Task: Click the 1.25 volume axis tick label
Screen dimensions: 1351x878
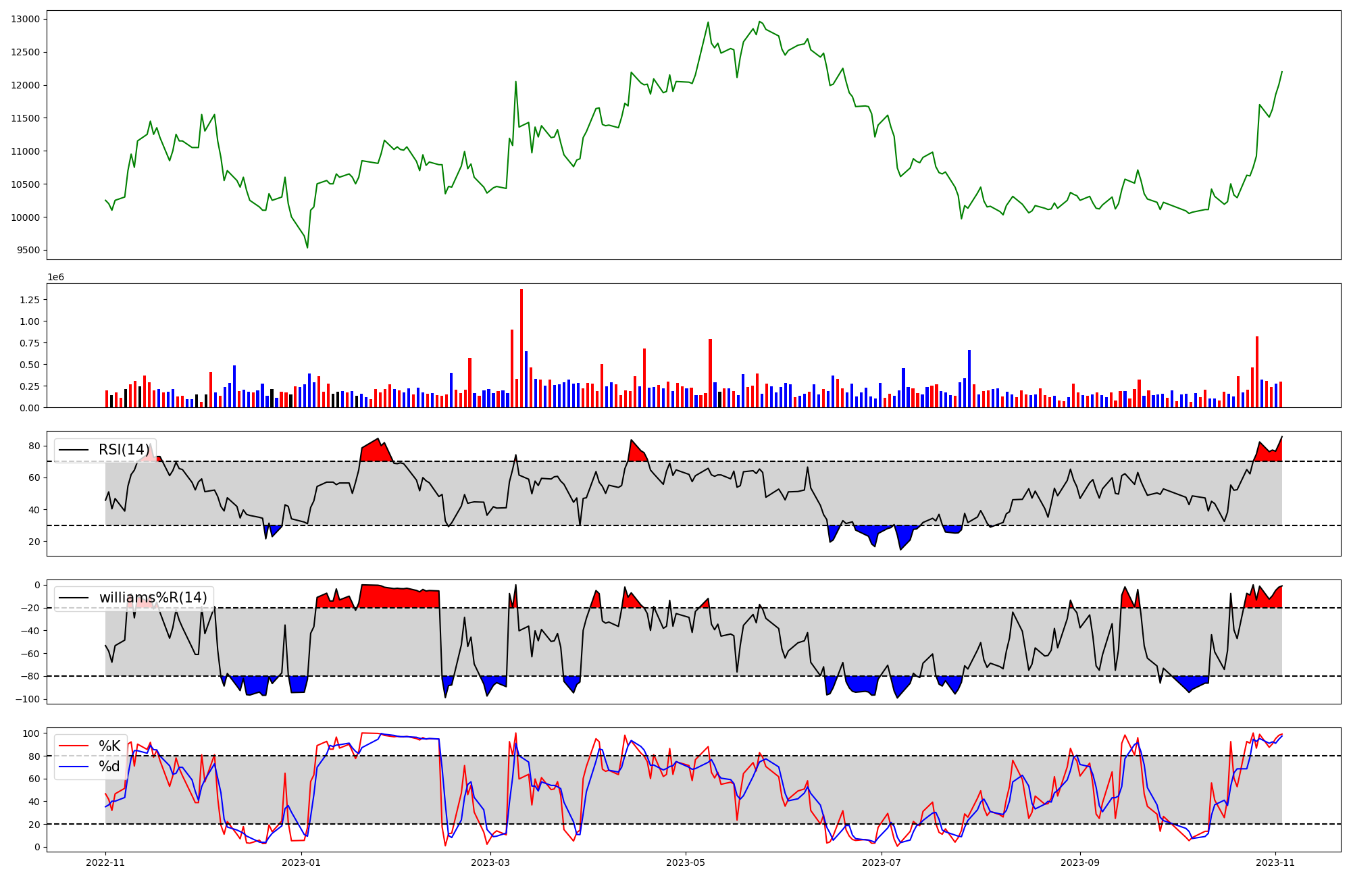Action: (x=30, y=300)
